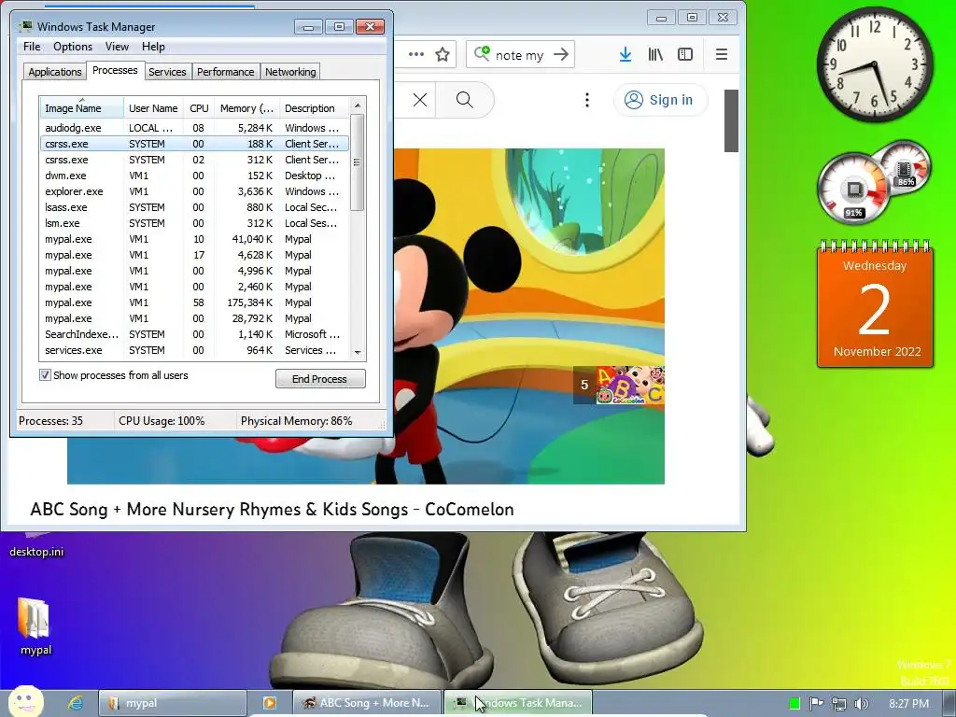Click the bookmark star icon in browser
Screen dimensions: 956x717
click(x=443, y=54)
